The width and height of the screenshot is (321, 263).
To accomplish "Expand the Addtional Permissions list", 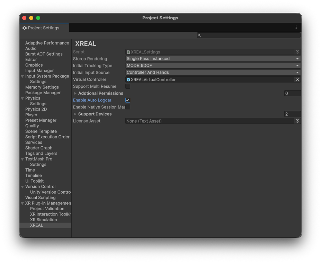I will click(75, 93).
